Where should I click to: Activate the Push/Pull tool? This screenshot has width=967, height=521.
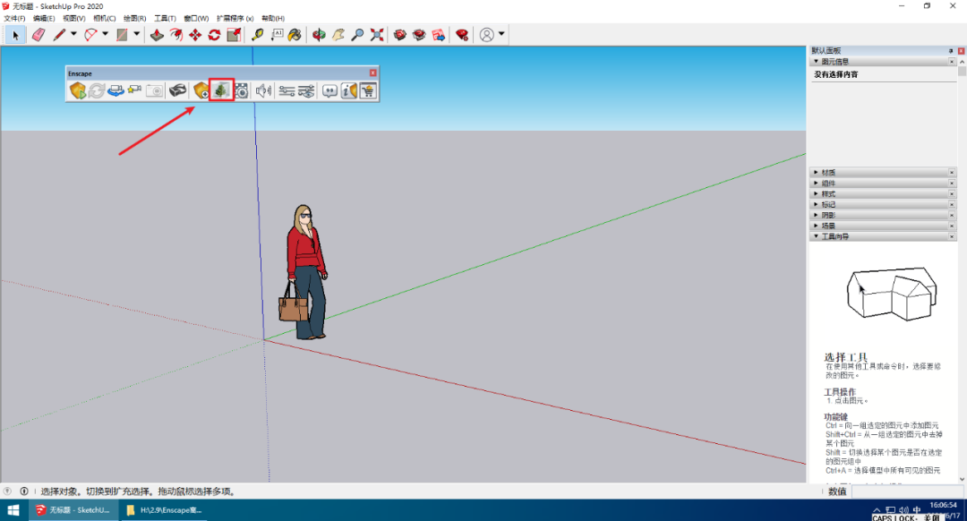point(157,35)
